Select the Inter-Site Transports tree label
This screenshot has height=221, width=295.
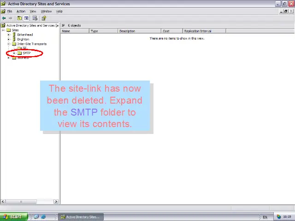pyautogui.click(x=32, y=44)
